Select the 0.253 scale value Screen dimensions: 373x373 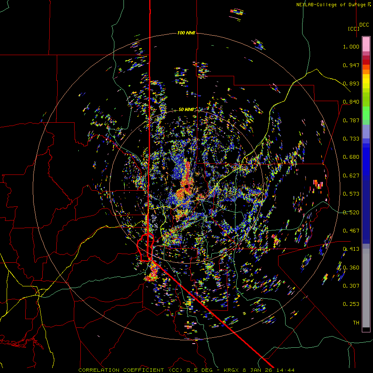point(351,304)
